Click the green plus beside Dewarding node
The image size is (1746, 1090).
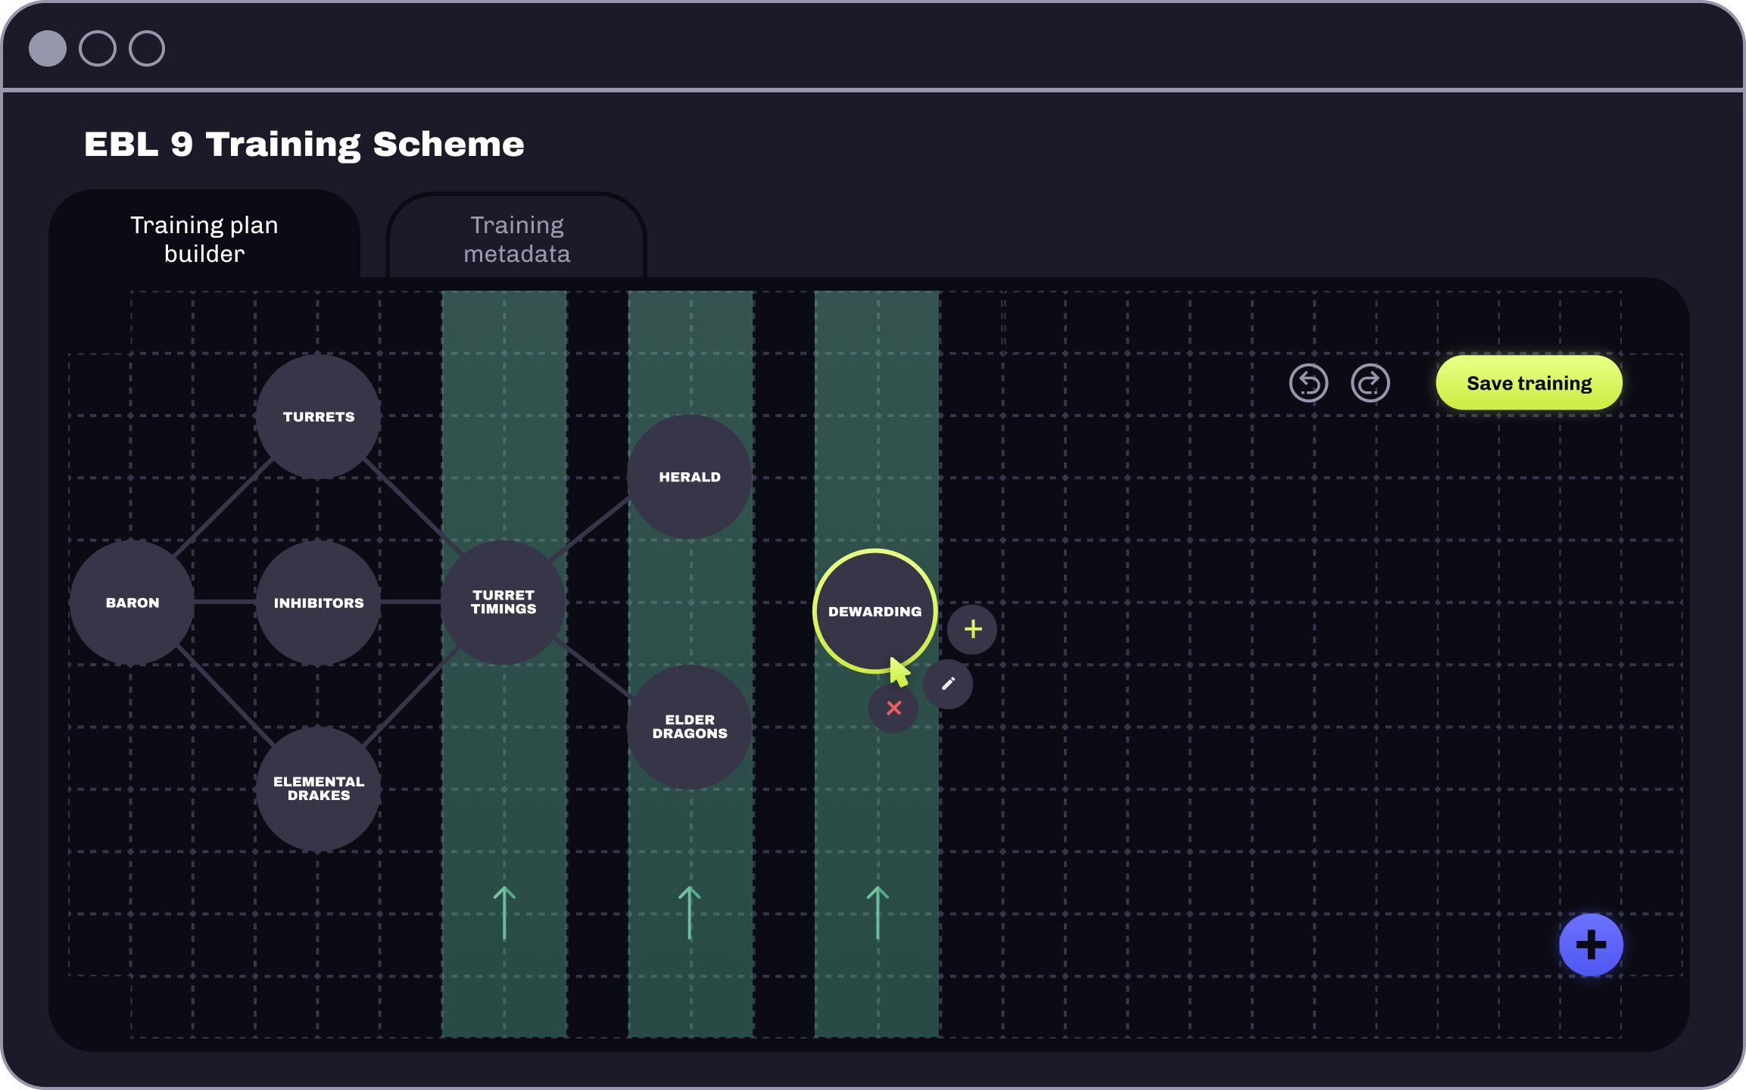coord(973,629)
